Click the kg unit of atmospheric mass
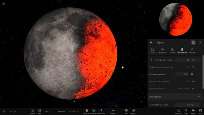This screenshot has width=204, height=115. (193, 105)
